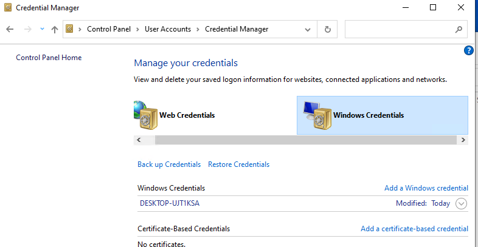Open Back up Credentials link
Screen dimensions: 478x247
point(169,164)
